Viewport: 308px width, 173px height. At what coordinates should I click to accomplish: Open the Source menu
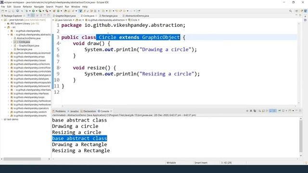[x=17, y=7]
